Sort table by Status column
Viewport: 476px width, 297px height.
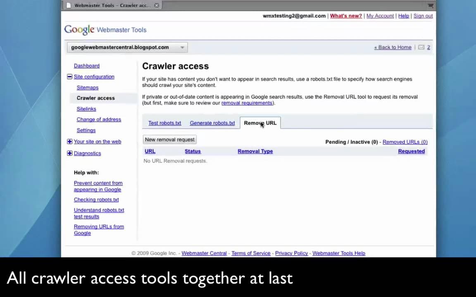coord(193,151)
